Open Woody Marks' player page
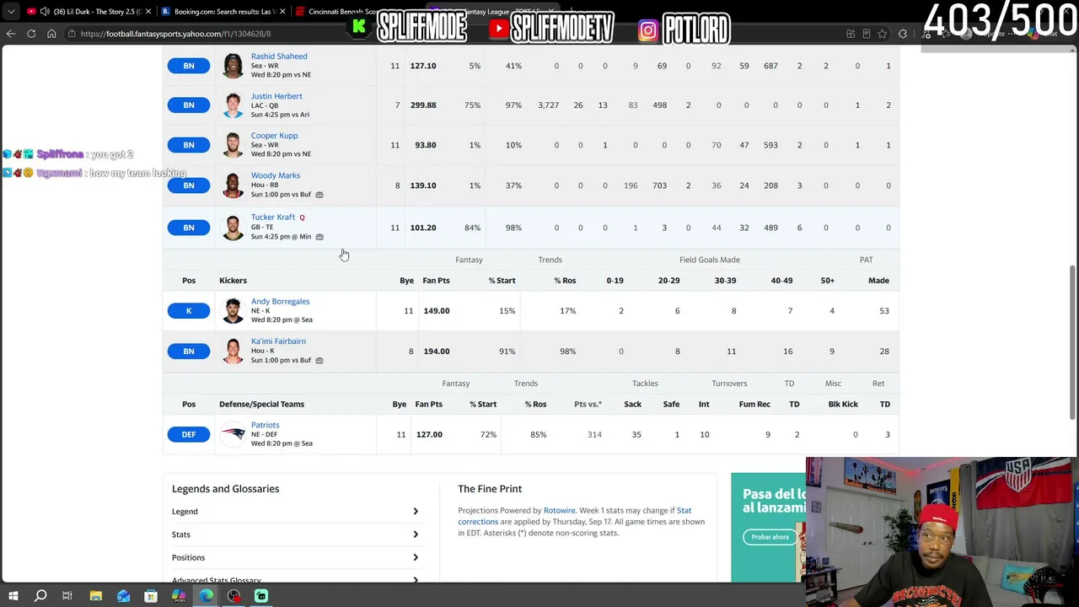Viewport: 1079px width, 607px height. (276, 175)
